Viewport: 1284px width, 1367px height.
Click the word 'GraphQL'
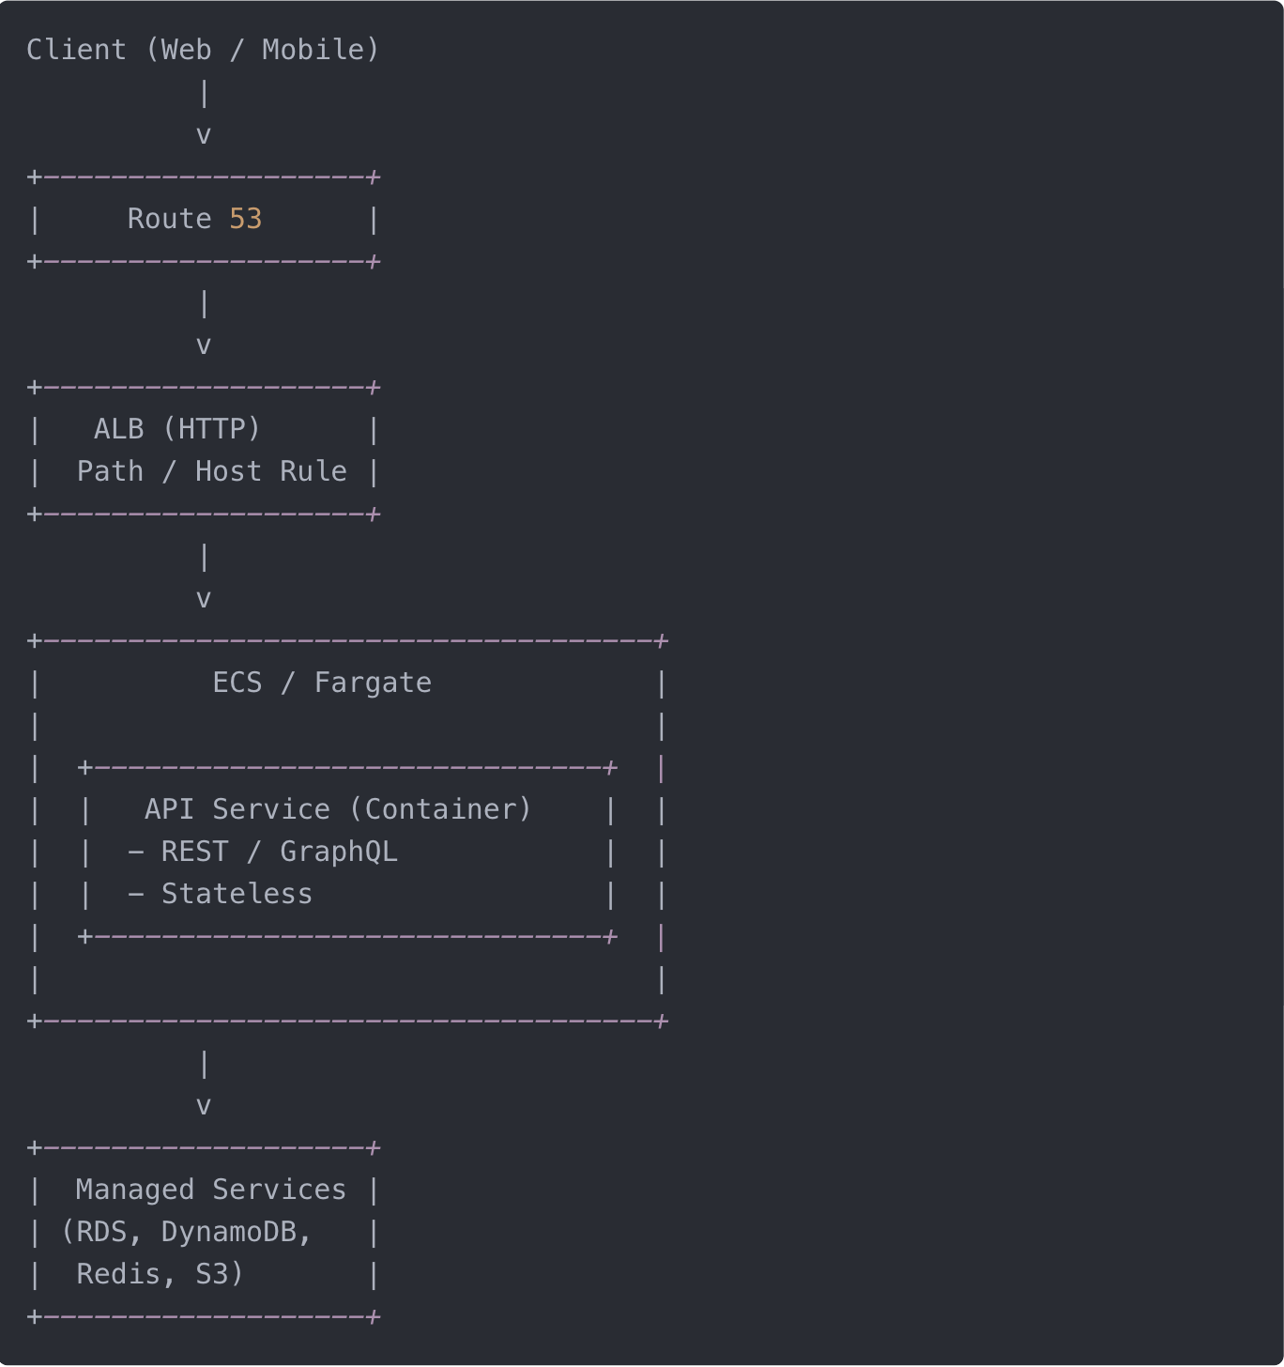click(338, 852)
